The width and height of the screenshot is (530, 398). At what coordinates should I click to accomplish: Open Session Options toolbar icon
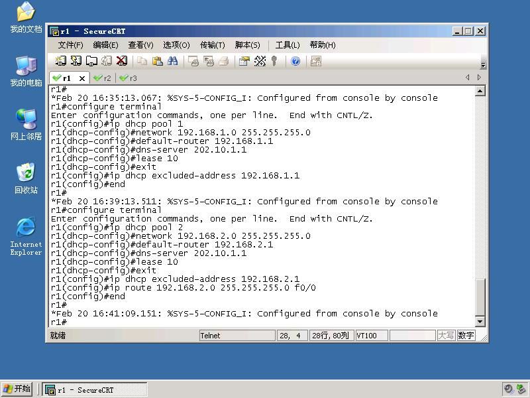244,61
